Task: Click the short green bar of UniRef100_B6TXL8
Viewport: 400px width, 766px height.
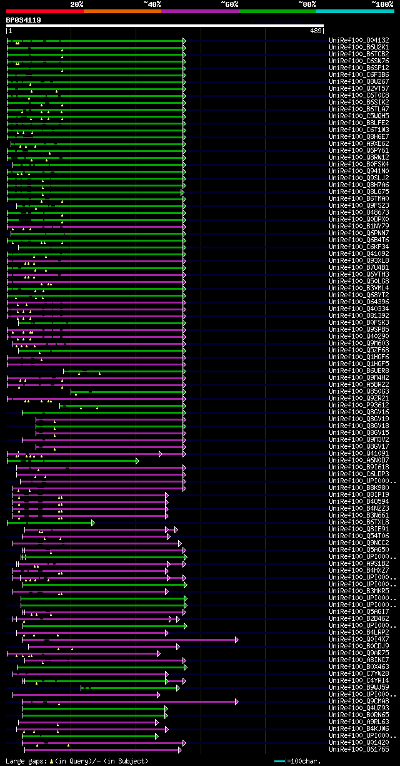Action: (51, 523)
